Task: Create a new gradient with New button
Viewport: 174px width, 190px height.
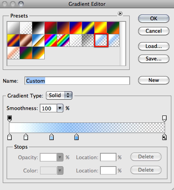Action: tap(154, 80)
